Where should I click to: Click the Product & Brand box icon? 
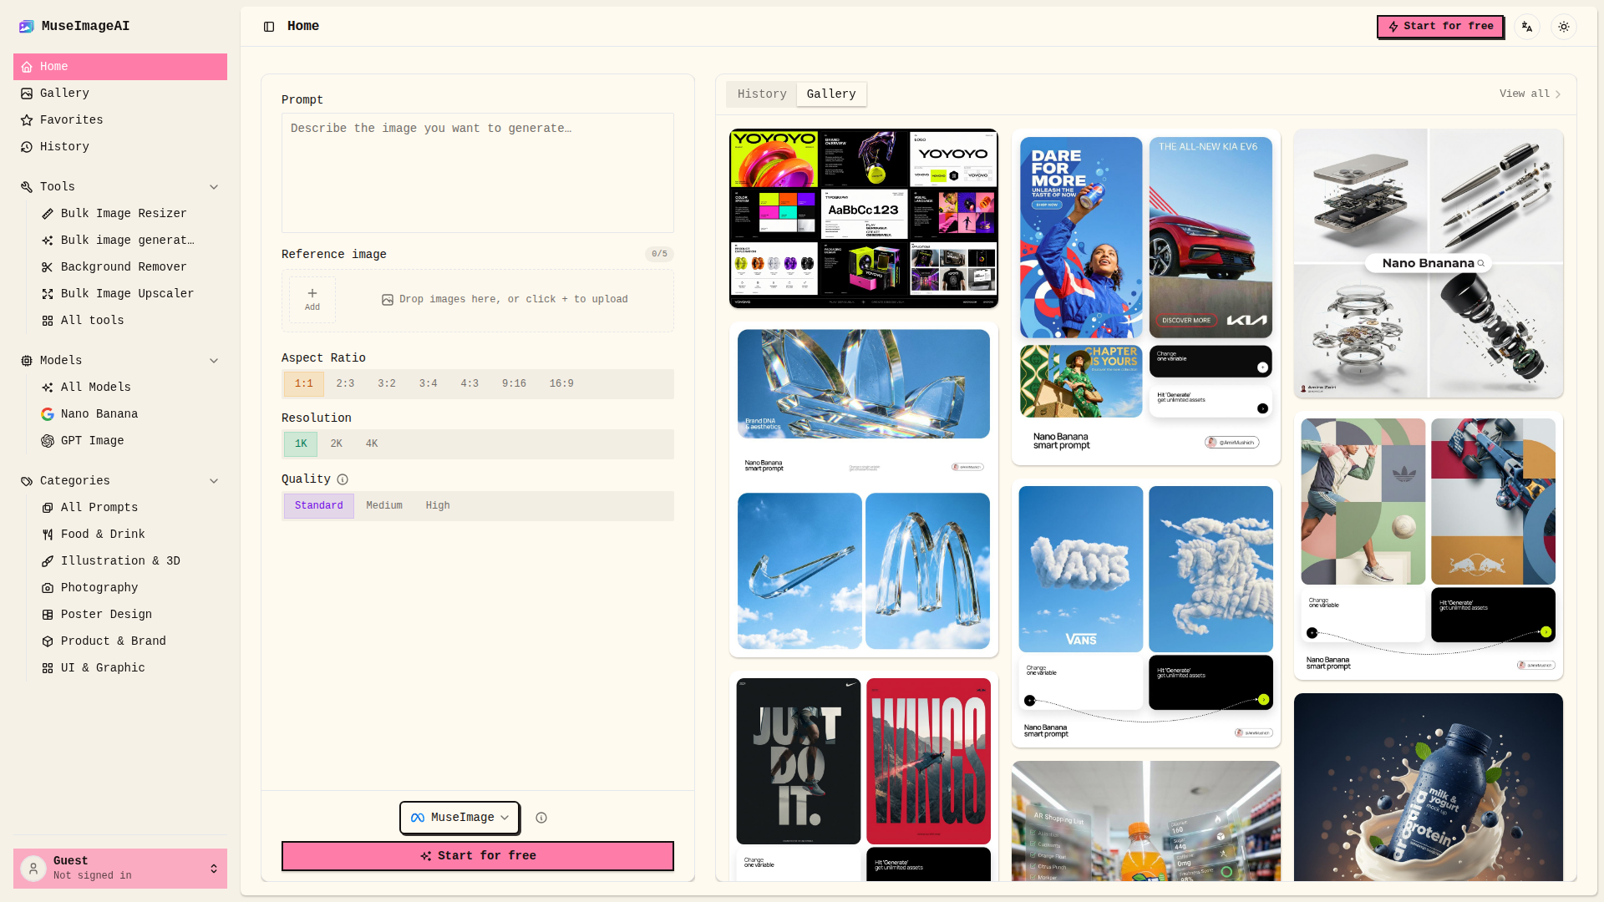48,641
